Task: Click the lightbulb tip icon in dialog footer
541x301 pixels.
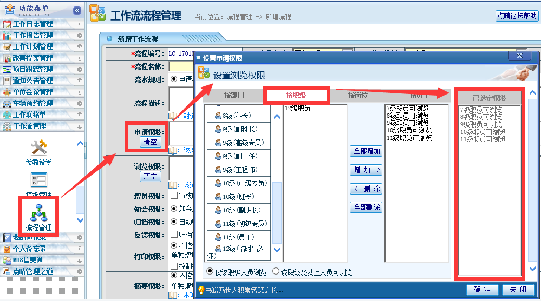Action: coord(201,290)
